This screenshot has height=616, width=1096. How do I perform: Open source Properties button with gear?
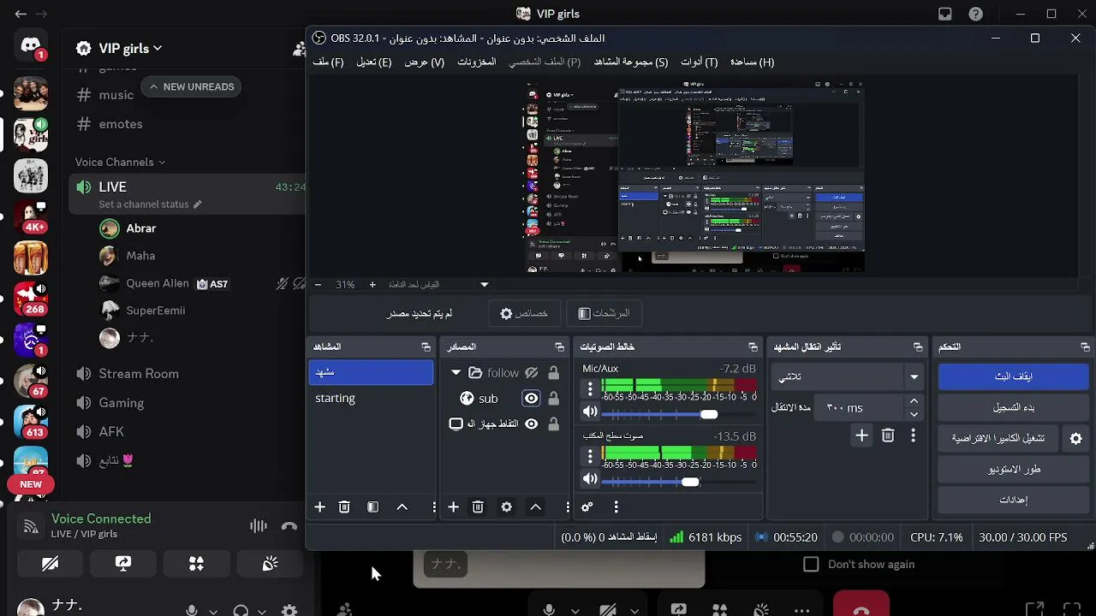tap(524, 314)
